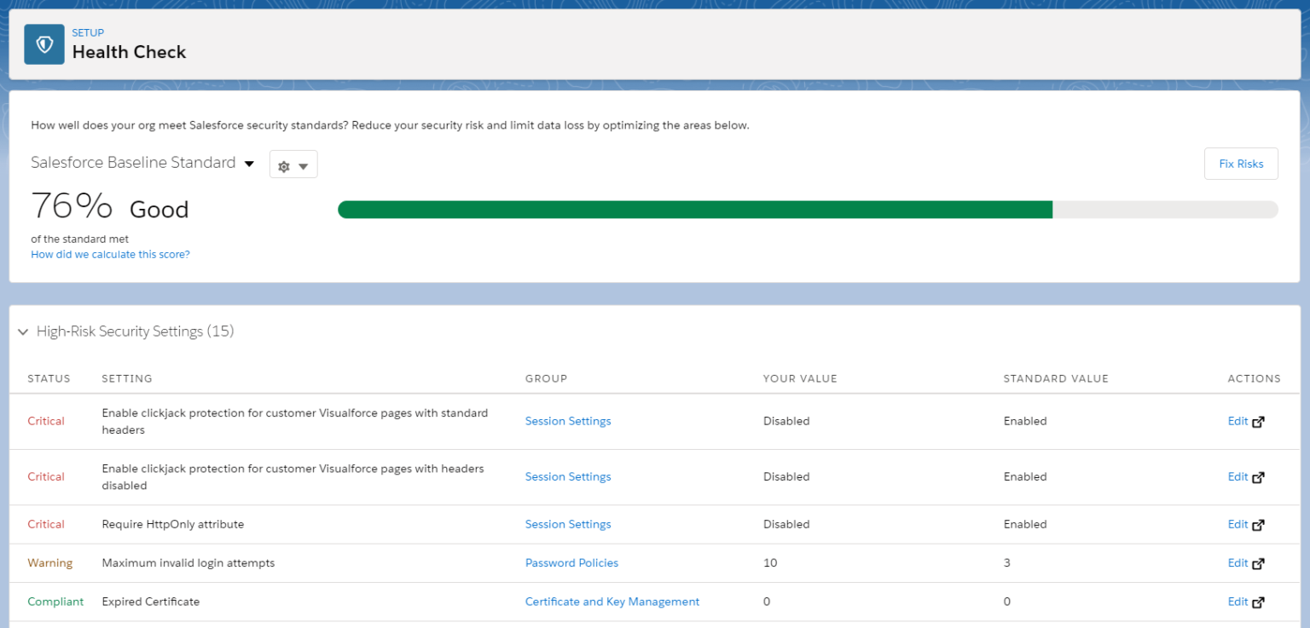Open Session Settings for Require HttpOnly attribute
This screenshot has height=628, width=1310.
point(568,524)
